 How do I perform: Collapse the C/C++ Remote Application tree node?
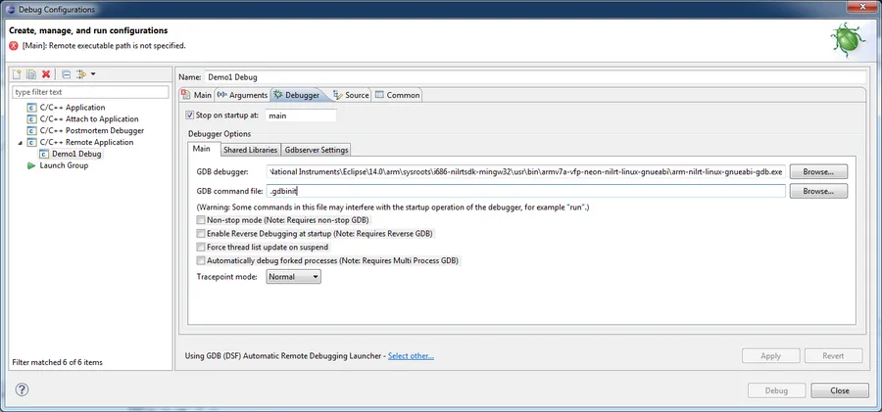coord(21,143)
